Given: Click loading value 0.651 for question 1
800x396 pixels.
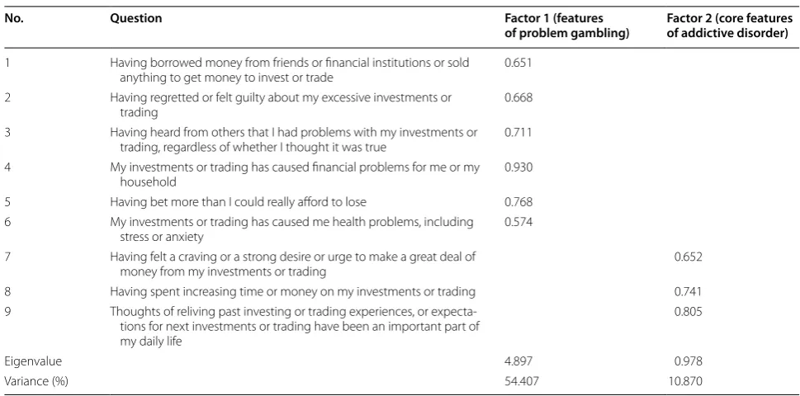Looking at the screenshot, I should click(x=518, y=63).
